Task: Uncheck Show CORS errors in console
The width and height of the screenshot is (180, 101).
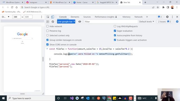Action: click(48, 44)
